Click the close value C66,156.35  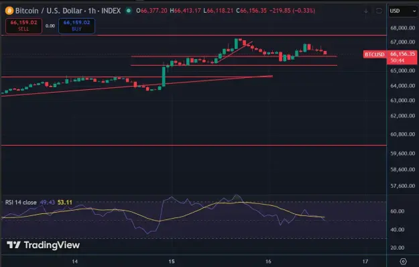[251, 11]
